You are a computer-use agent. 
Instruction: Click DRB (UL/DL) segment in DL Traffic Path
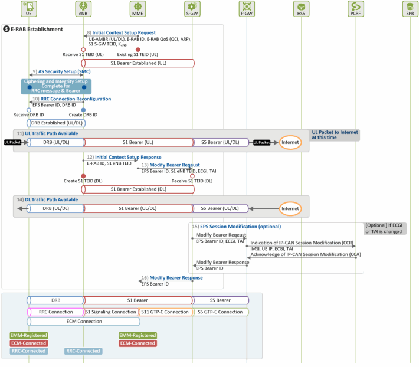(x=56, y=209)
